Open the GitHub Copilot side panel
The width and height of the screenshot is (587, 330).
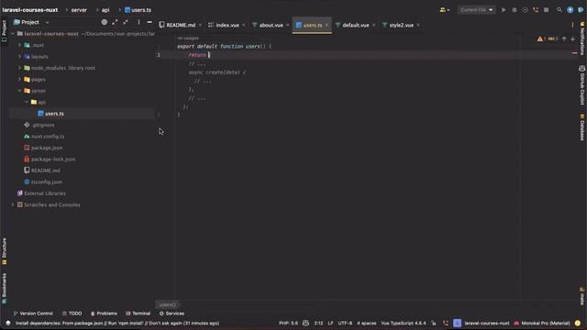(582, 85)
